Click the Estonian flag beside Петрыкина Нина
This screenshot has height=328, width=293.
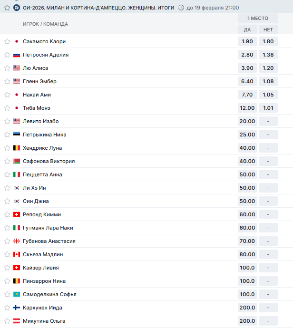point(17,135)
